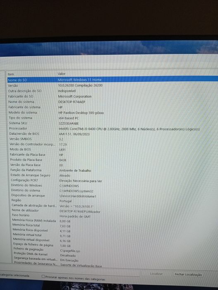The height and width of the screenshot is (290, 218).
Task: Click the Intel Core i5-8400 processor value
Action: pyautogui.click(x=129, y=129)
